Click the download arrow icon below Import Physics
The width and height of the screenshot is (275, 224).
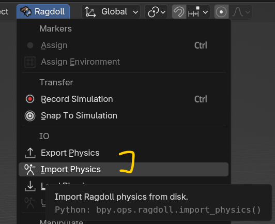point(30,186)
